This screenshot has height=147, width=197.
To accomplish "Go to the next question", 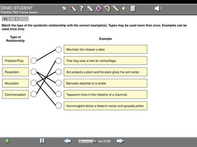I will coord(120,141).
